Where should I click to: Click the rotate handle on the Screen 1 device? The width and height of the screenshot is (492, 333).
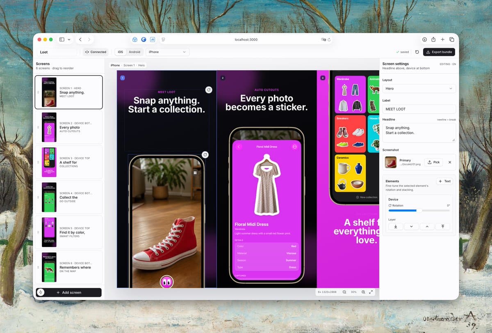(x=205, y=155)
